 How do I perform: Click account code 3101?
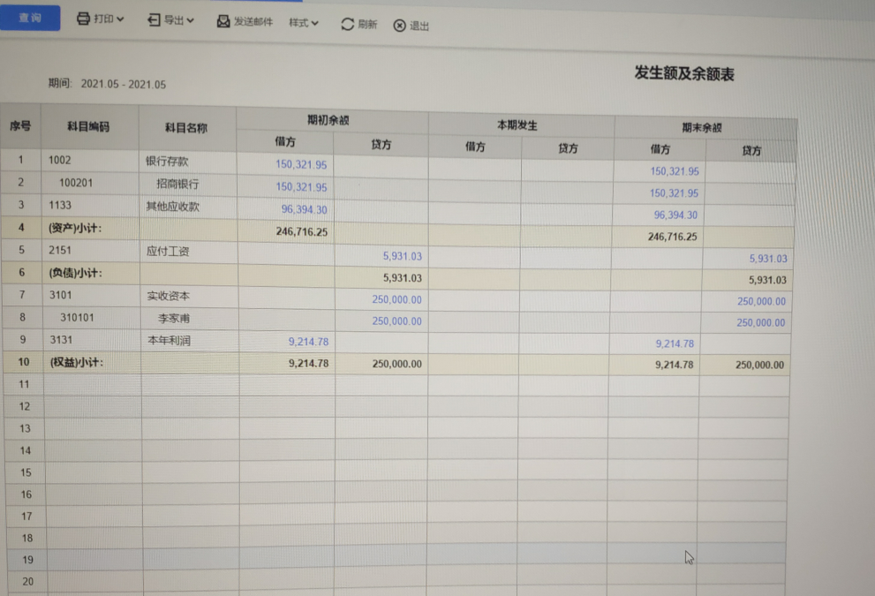pyautogui.click(x=61, y=295)
